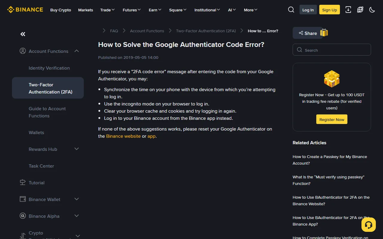
Task: Open the Institutional dropdown menu
Action: click(207, 10)
